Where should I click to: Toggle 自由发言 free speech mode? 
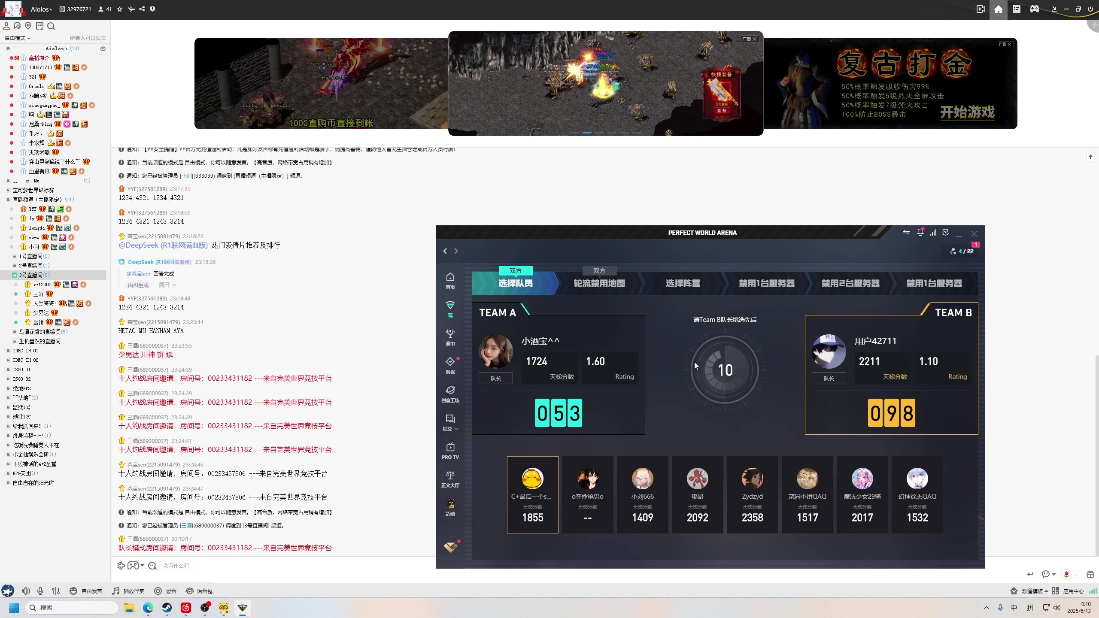click(86, 591)
